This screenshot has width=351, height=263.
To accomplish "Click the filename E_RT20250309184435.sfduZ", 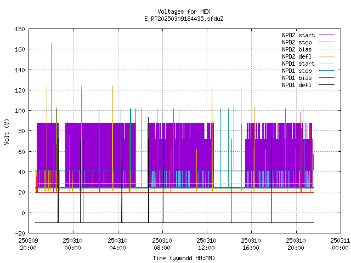I will (184, 19).
